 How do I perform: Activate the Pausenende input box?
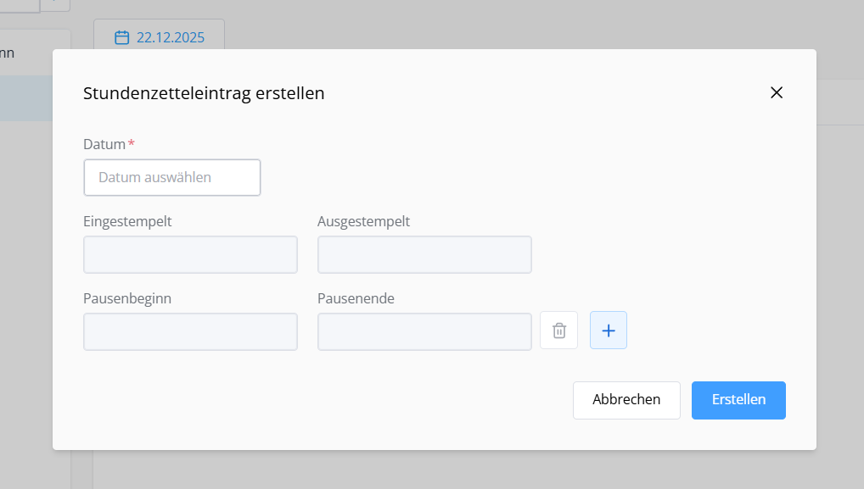424,332
